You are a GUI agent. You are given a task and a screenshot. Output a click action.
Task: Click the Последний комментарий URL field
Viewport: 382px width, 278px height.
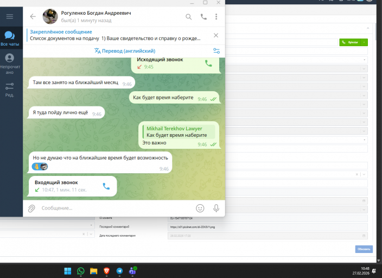268,227
